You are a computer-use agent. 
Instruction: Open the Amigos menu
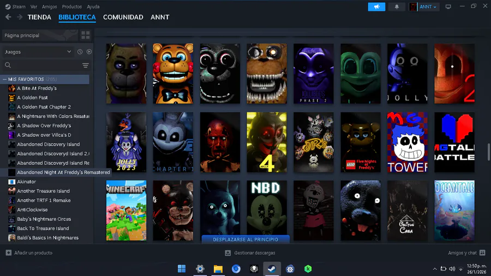[50, 7]
